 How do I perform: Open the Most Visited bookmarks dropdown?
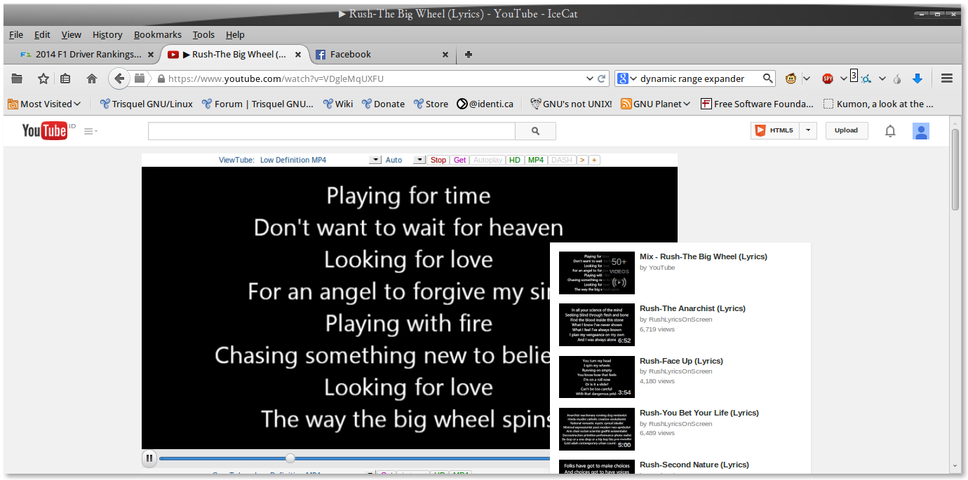44,104
